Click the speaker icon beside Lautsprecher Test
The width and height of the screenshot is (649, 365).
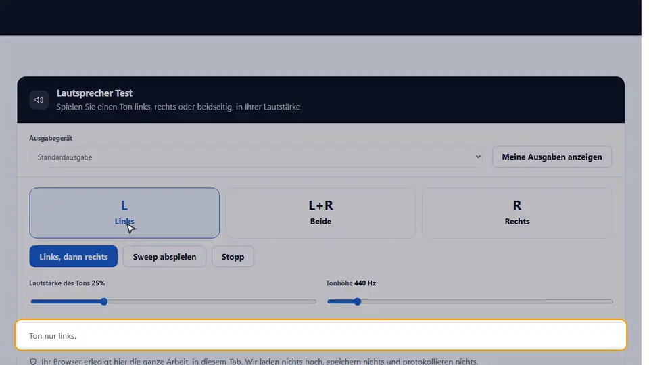tap(39, 100)
